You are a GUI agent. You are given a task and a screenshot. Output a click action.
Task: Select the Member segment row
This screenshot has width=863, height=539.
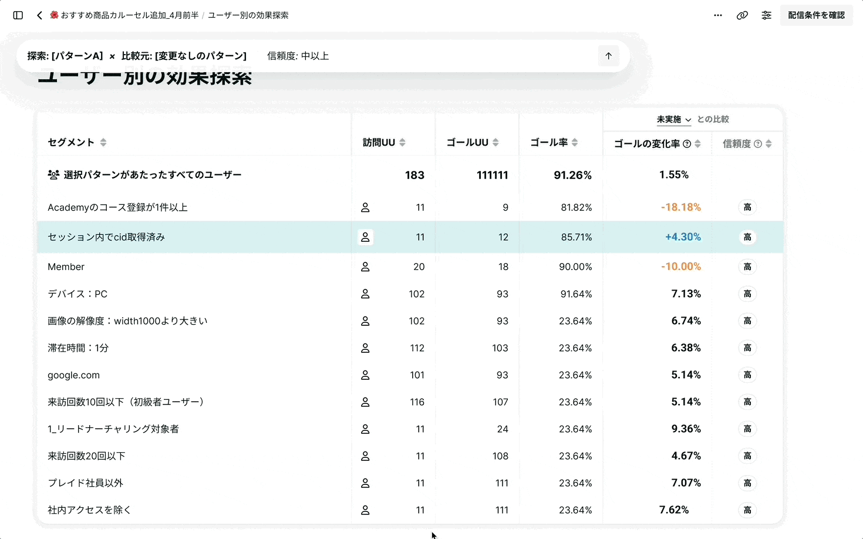[x=410, y=267]
